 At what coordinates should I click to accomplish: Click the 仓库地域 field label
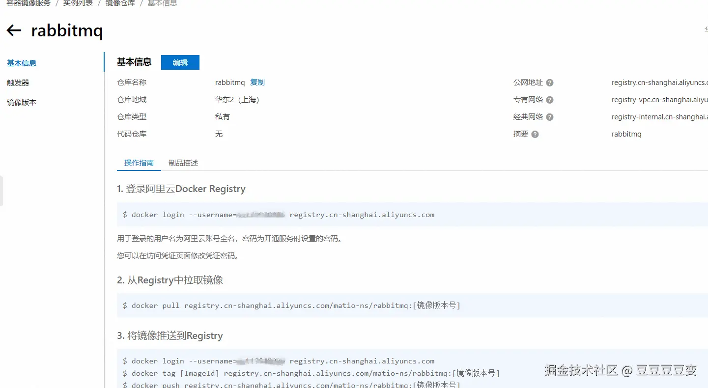(132, 100)
